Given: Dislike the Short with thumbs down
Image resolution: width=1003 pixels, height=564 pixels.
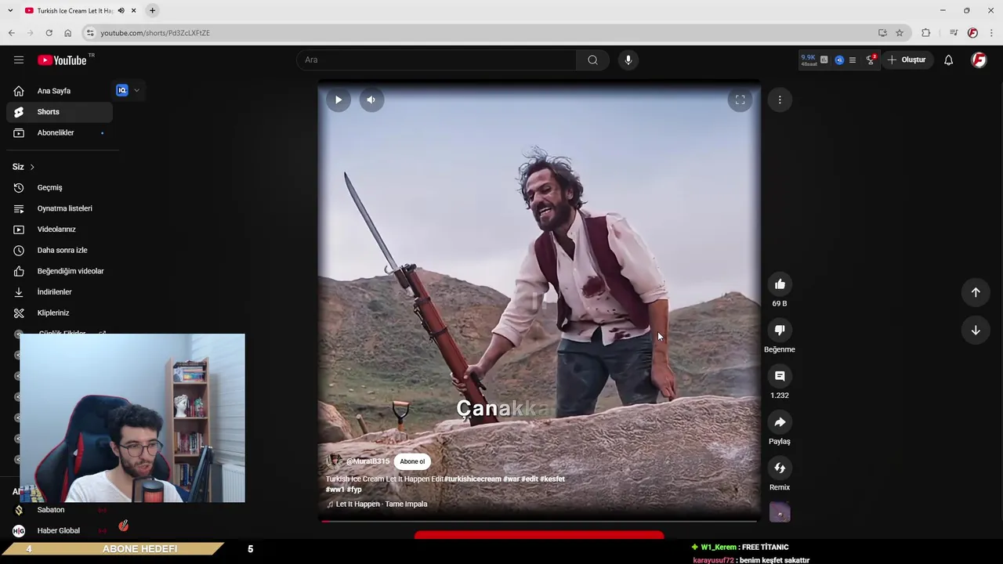Looking at the screenshot, I should click(780, 330).
